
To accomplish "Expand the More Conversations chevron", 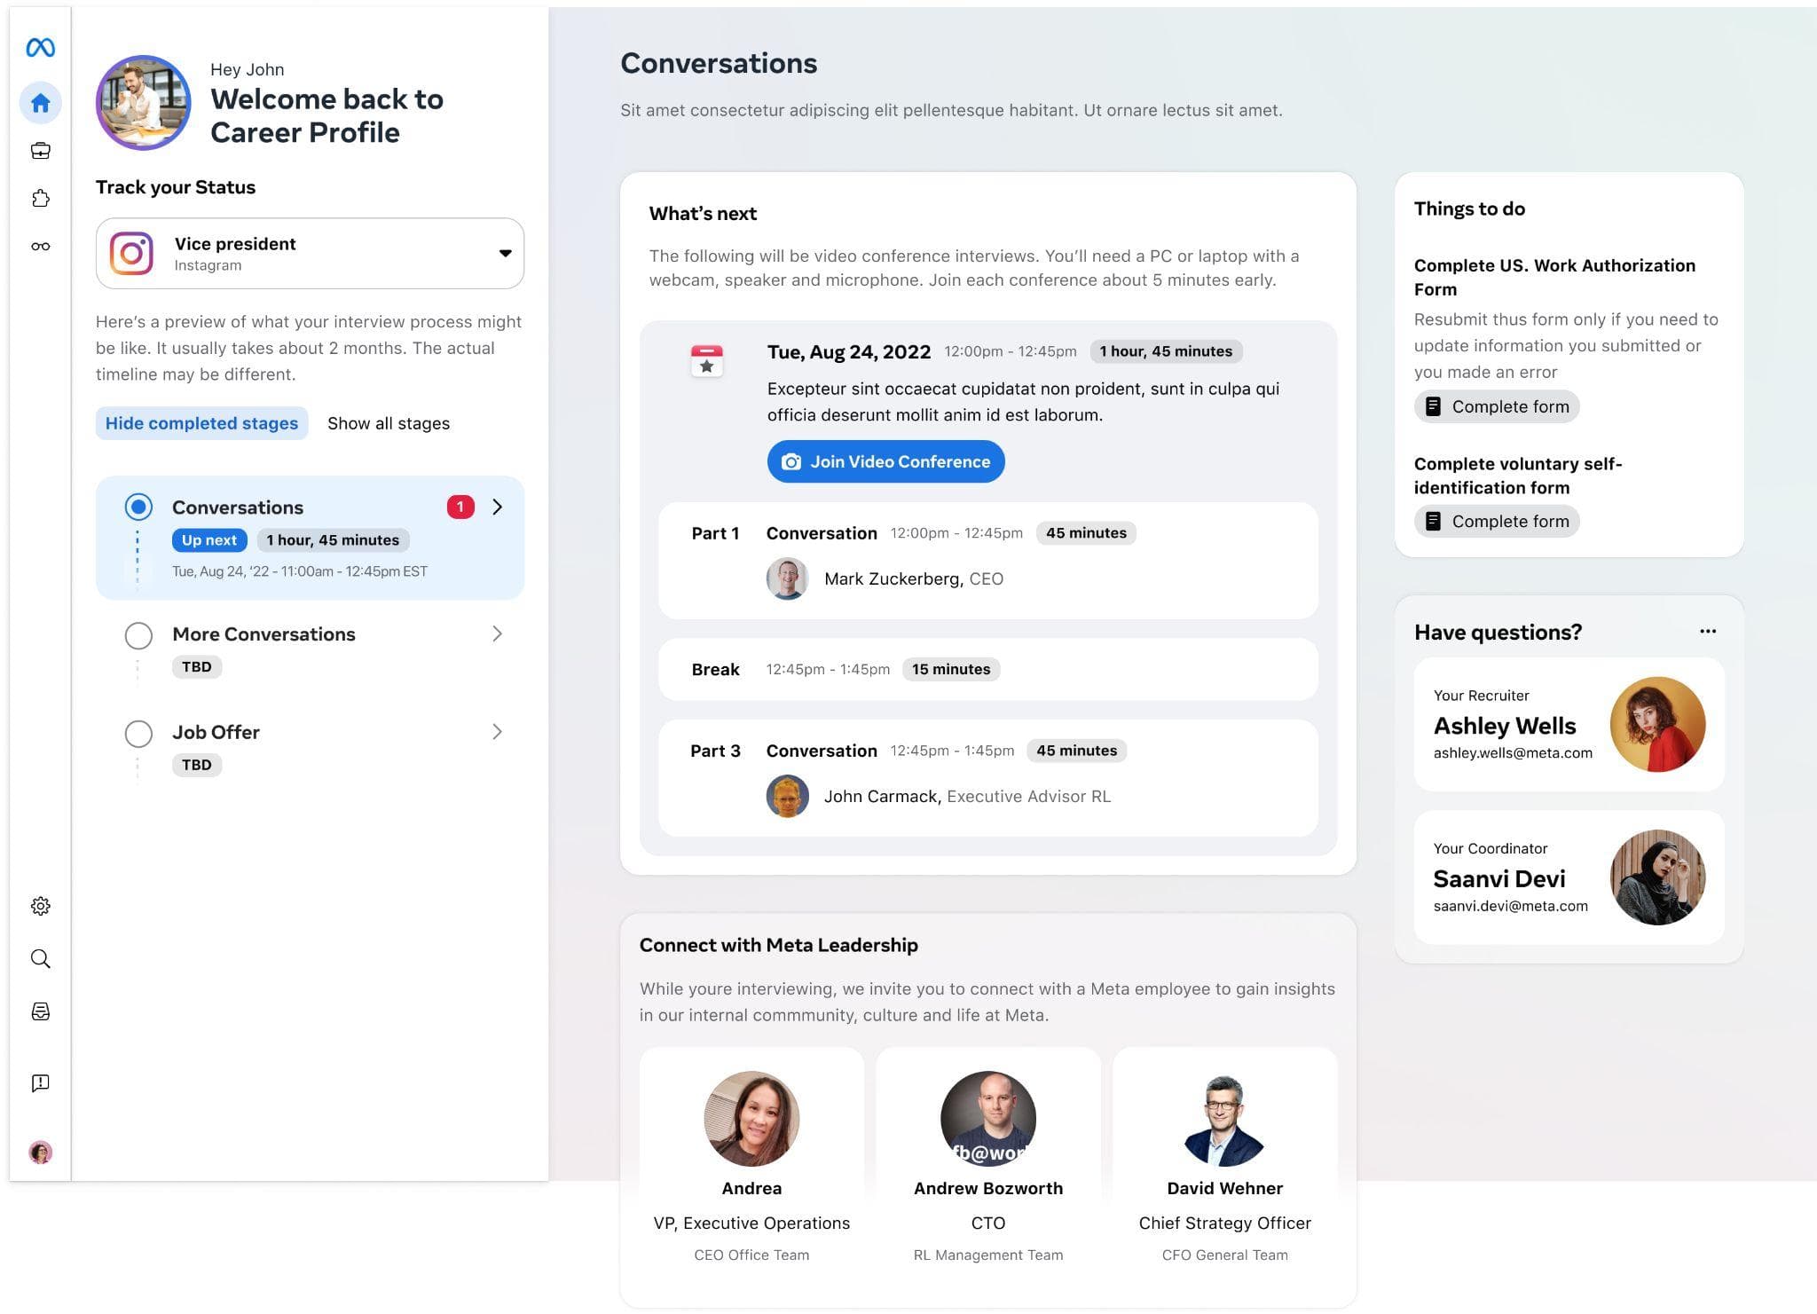I will click(498, 633).
